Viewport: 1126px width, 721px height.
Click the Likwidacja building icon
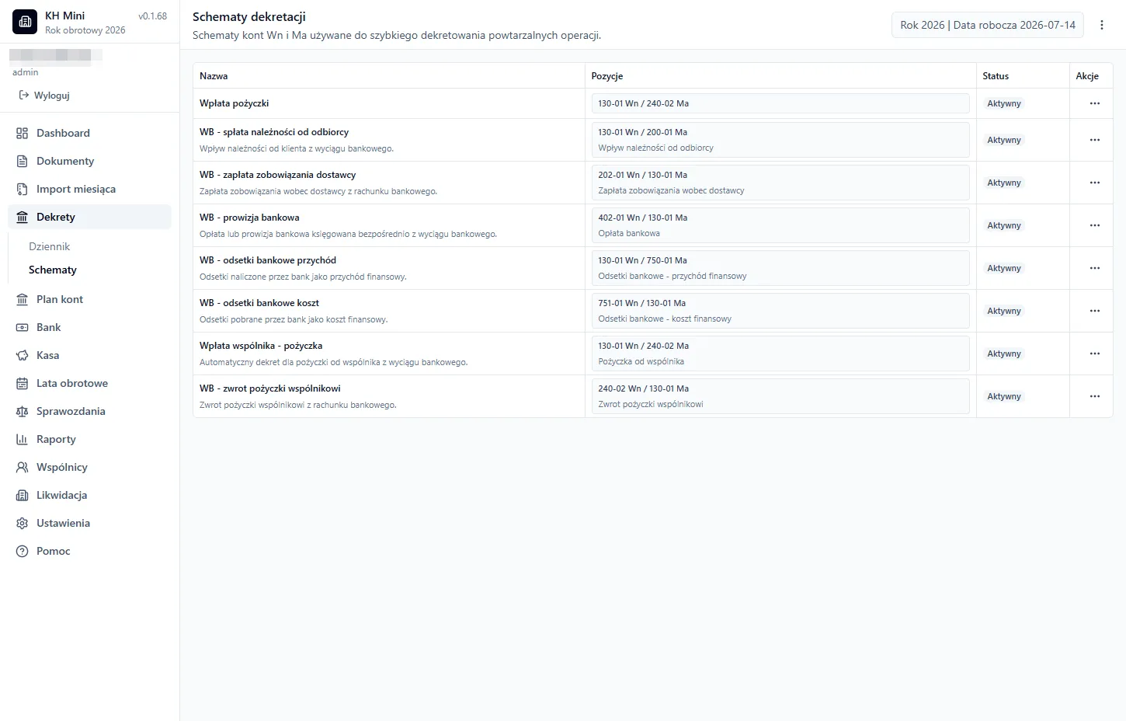[23, 495]
